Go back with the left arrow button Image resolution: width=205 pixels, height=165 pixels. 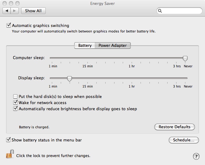[x=7, y=11]
